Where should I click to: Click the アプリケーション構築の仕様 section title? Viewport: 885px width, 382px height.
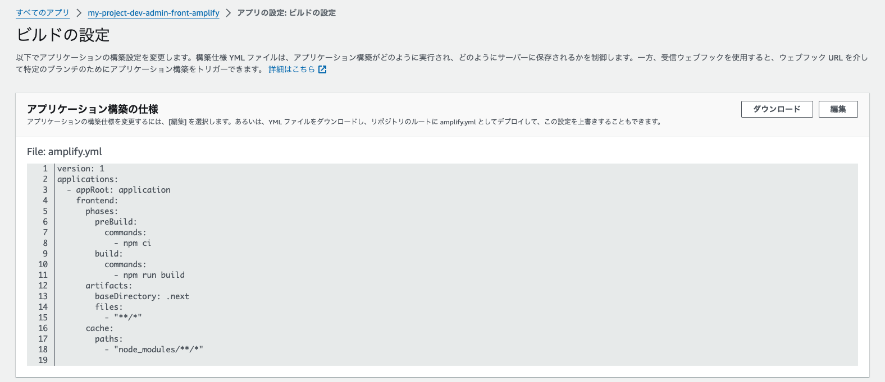point(93,109)
